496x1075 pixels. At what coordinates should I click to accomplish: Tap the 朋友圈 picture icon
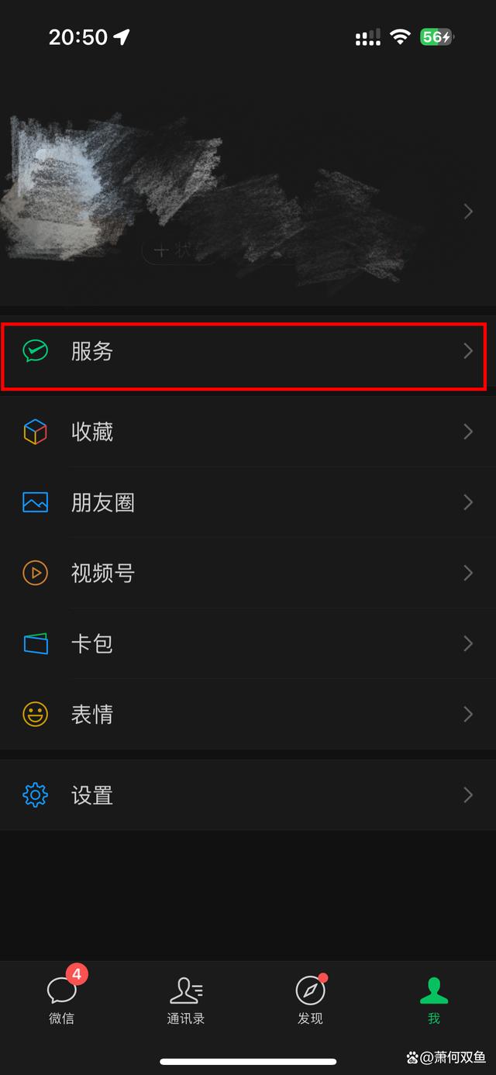pos(35,502)
